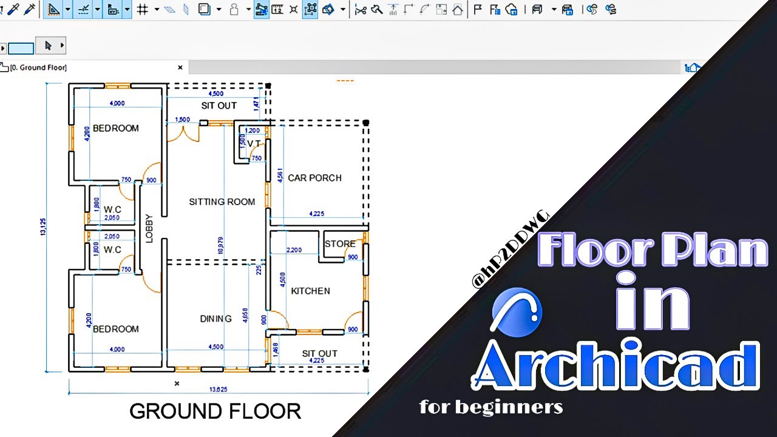Click the light-blue empty field in info box
The image size is (777, 437).
(x=21, y=49)
